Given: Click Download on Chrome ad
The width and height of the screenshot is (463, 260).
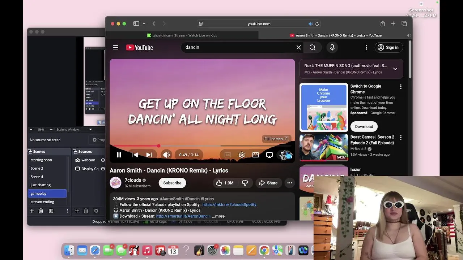Looking at the screenshot, I should click(x=364, y=126).
